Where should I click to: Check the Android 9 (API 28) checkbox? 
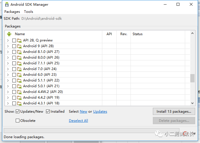(x=14, y=46)
